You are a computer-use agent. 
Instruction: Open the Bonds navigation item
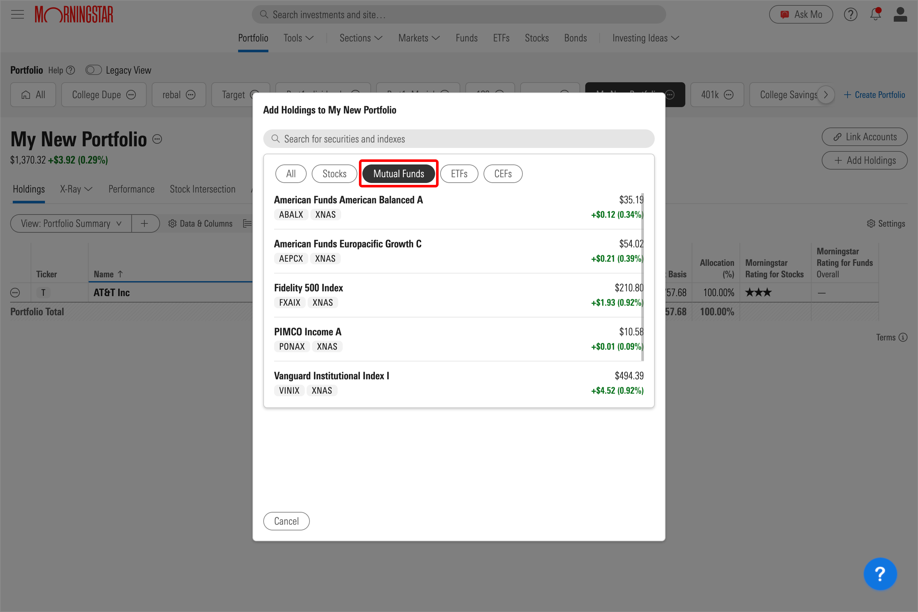575,38
